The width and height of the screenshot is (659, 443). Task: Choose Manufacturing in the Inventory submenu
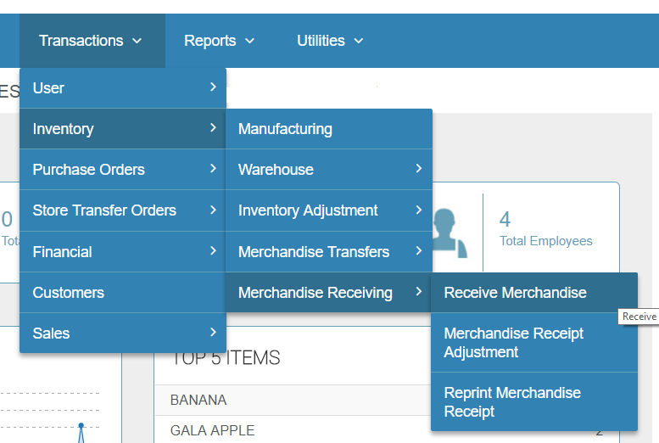pos(329,129)
